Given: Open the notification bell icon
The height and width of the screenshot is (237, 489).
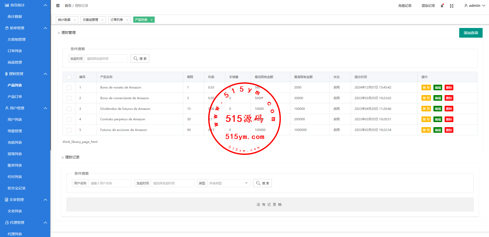Looking at the screenshot, I should click(442, 6).
